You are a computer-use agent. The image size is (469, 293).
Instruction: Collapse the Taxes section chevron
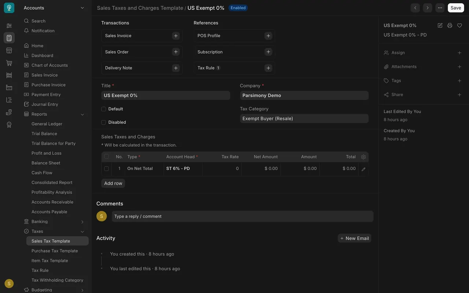pyautogui.click(x=82, y=231)
